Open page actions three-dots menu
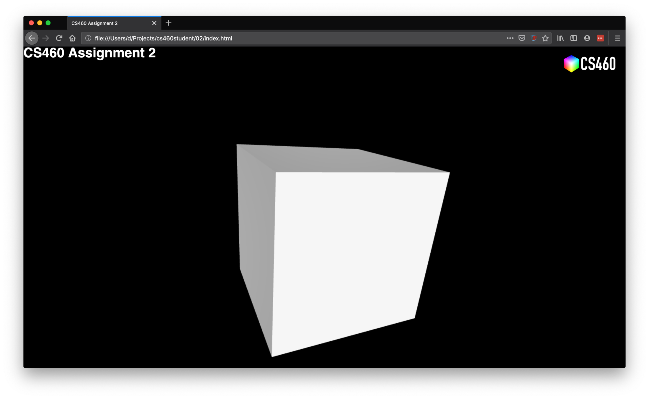649x399 pixels. (510, 38)
